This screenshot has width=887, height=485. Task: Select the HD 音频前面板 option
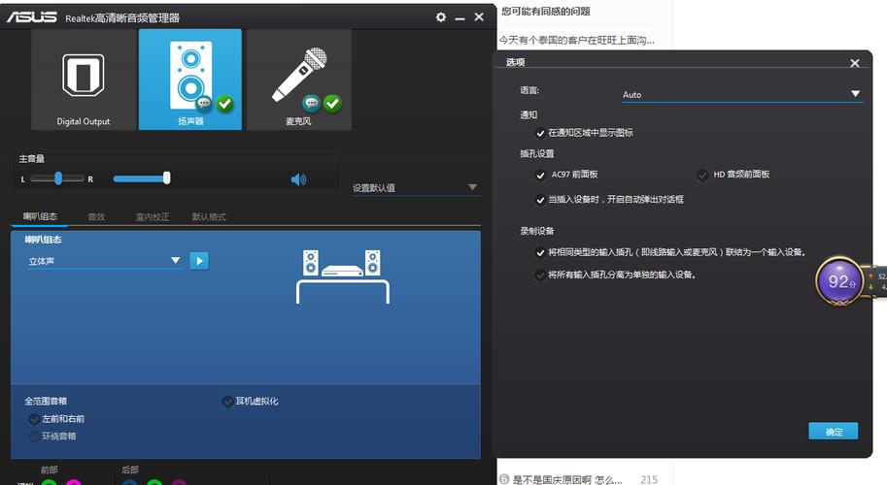(702, 175)
